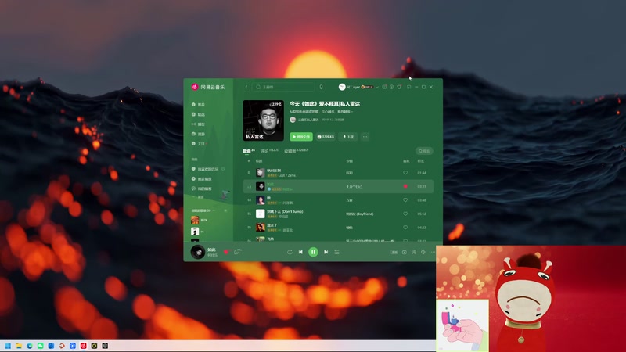The height and width of the screenshot is (352, 626).
Task: Open the three-dot more button beside 下载
Action: (365, 137)
